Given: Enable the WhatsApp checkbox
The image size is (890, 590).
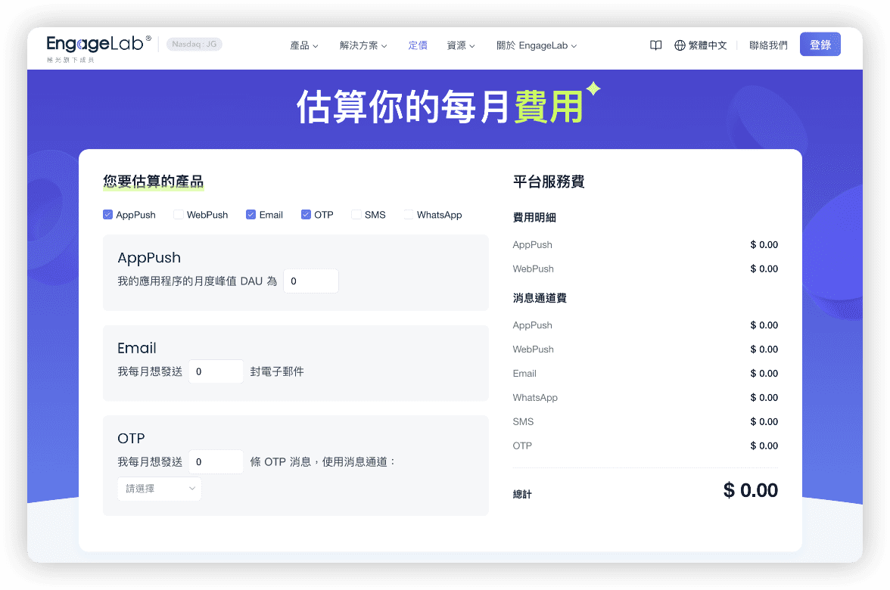Looking at the screenshot, I should click(409, 215).
